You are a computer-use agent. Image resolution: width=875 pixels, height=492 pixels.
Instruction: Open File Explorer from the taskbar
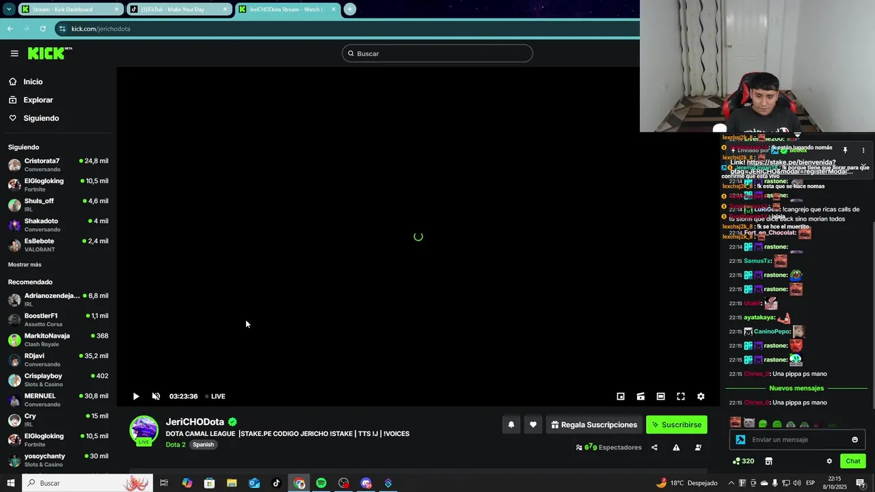pyautogui.click(x=232, y=483)
